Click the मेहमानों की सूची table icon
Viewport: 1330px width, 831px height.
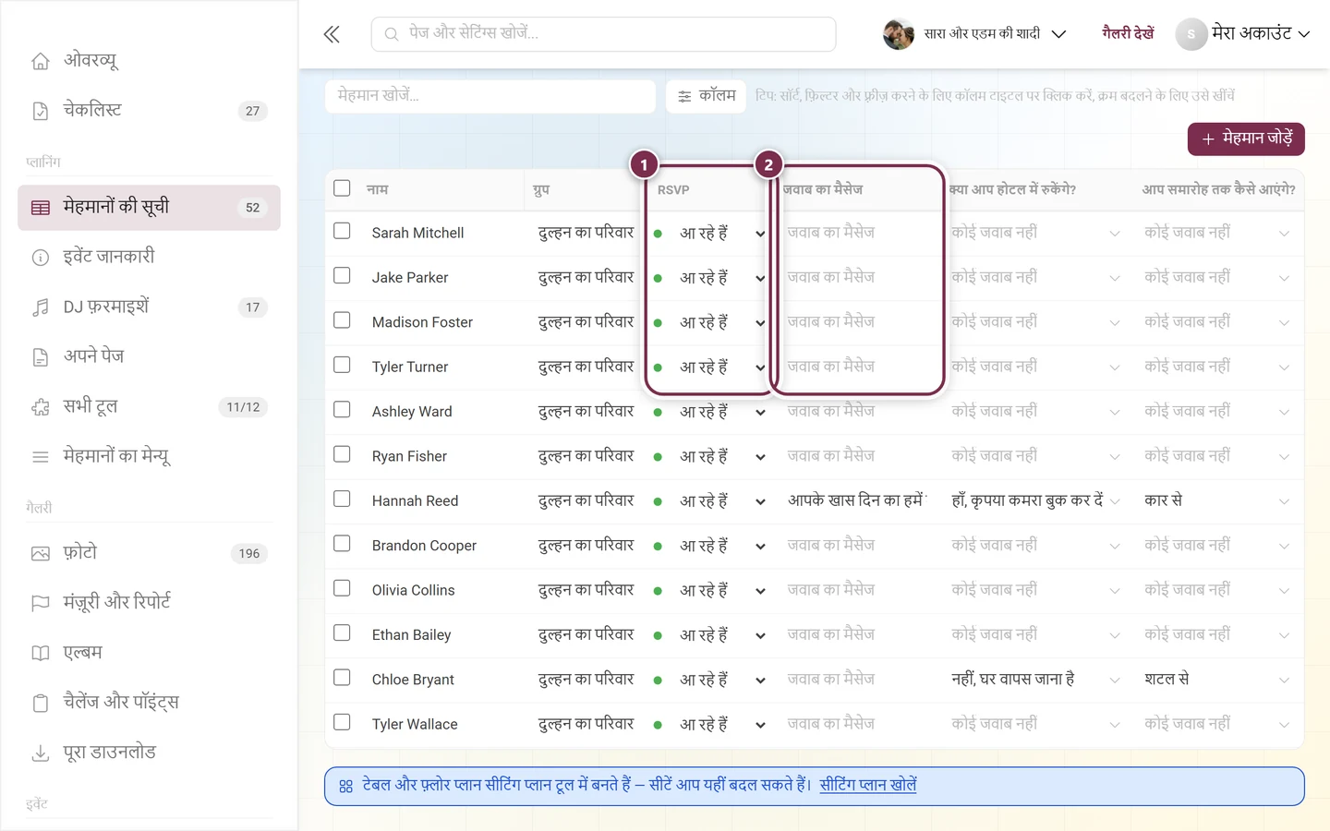pos(41,208)
